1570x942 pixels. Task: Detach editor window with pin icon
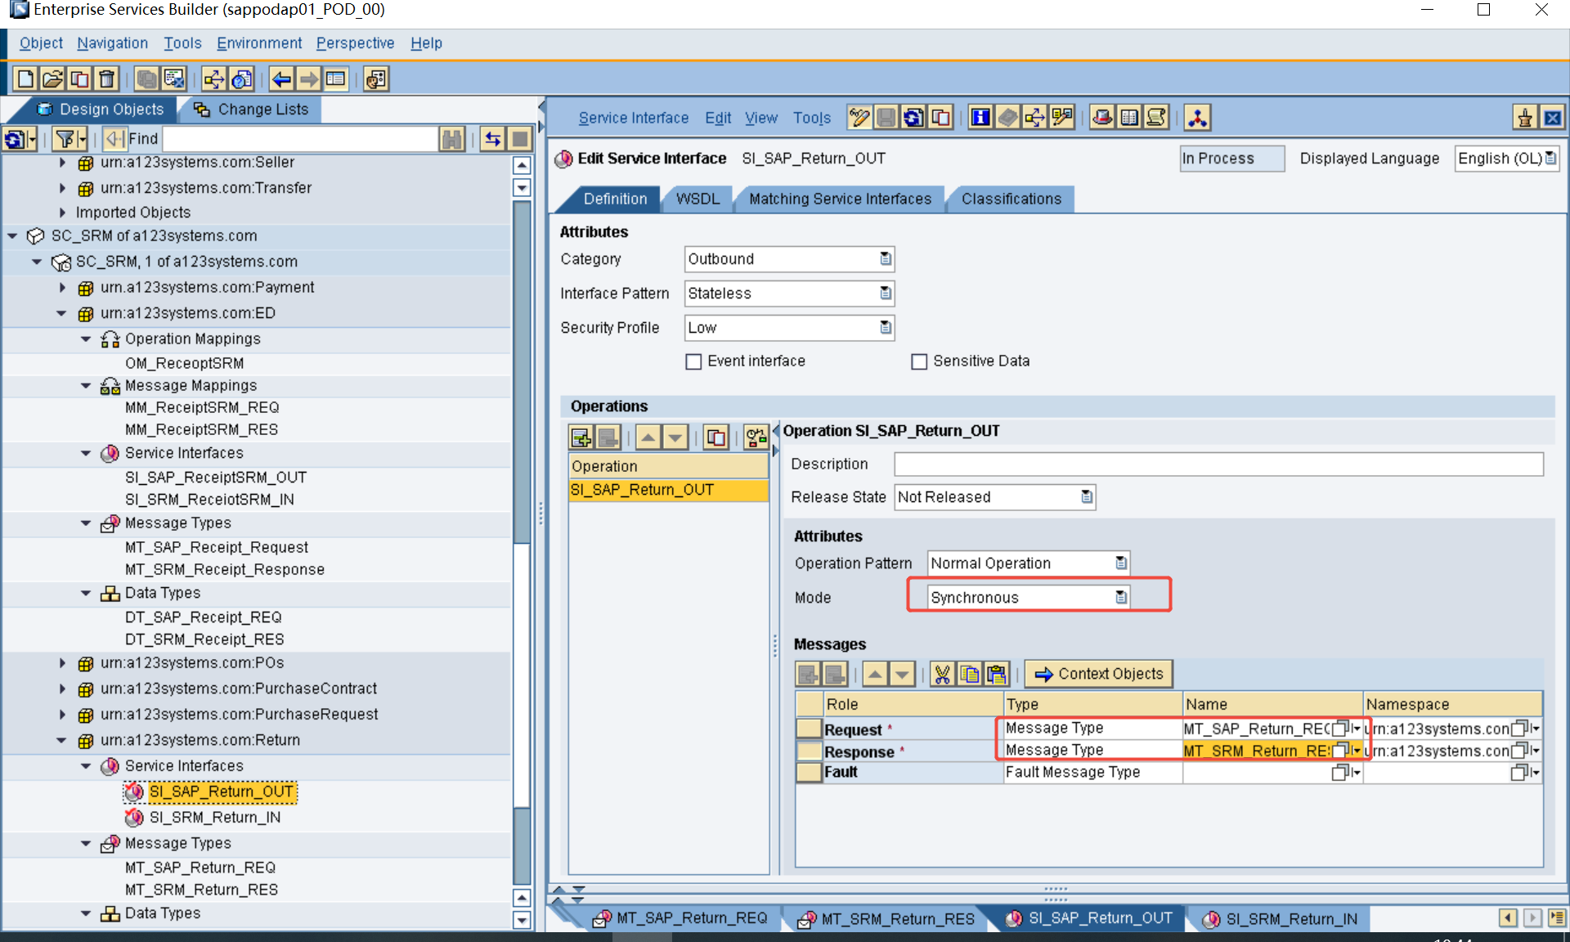(x=1525, y=118)
